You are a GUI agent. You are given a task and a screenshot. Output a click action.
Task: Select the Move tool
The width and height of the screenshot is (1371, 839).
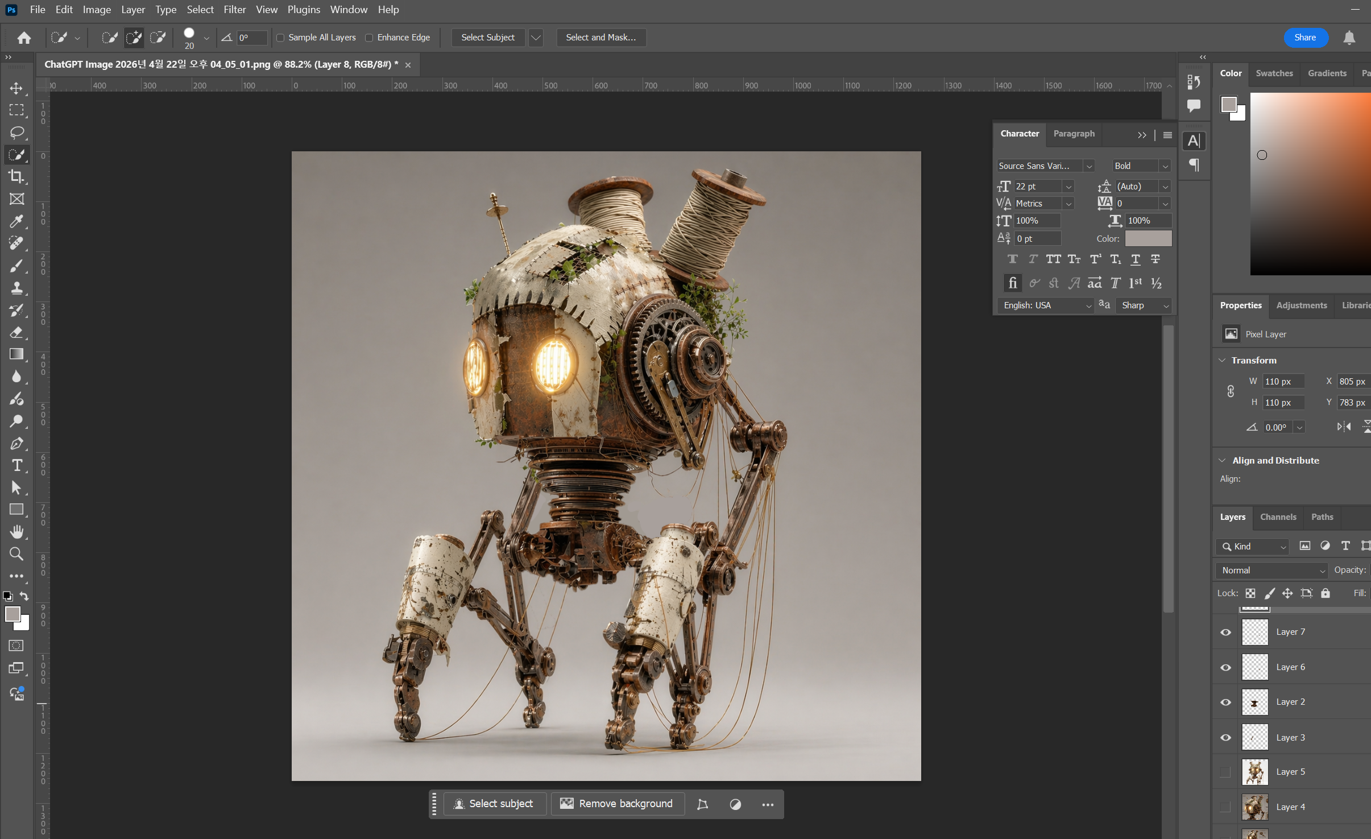tap(16, 88)
